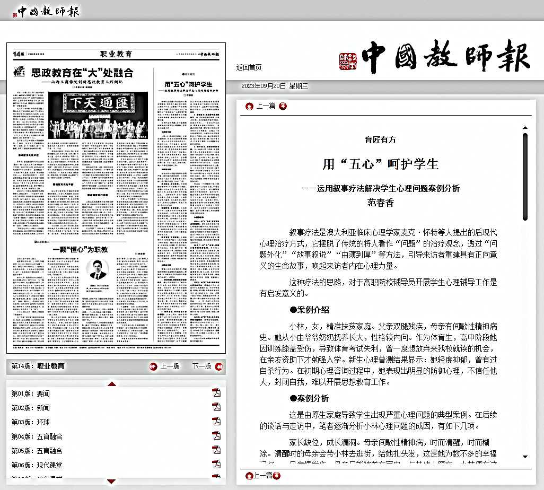Go back via the 返回首页 link
The width and height of the screenshot is (544, 490).
pyautogui.click(x=249, y=67)
